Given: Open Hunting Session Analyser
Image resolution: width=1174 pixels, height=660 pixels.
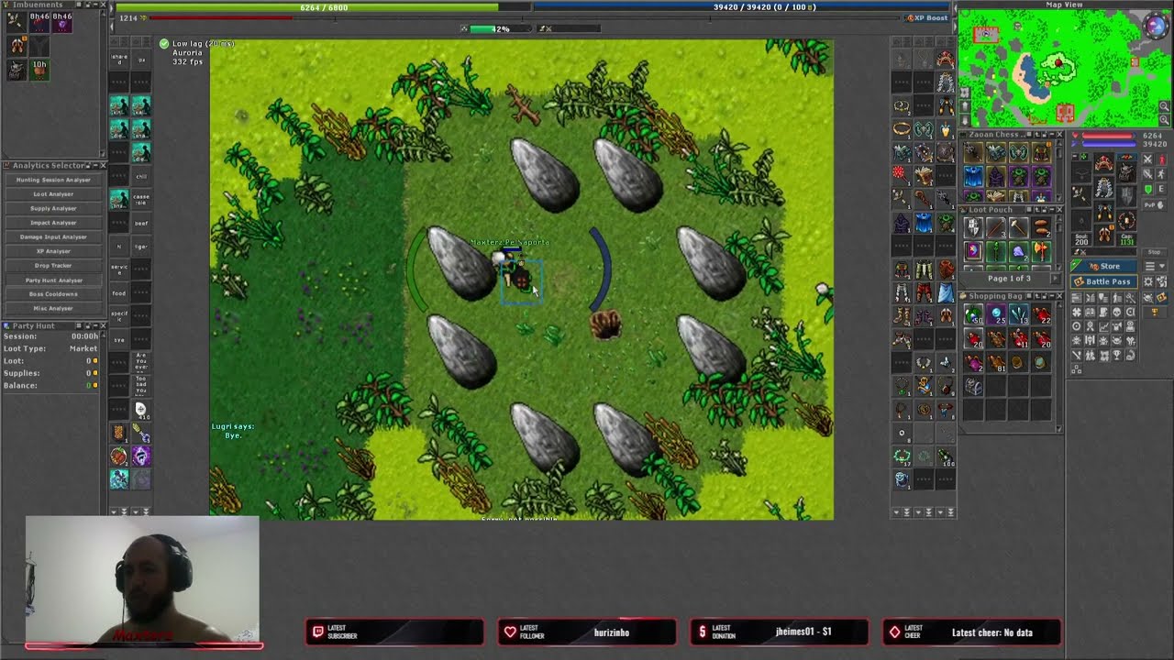Looking at the screenshot, I should tap(53, 180).
